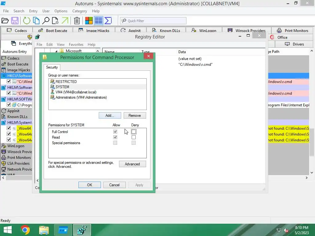The width and height of the screenshot is (315, 236).
Task: Click registry tree scroll up arrow
Action: click(98, 51)
